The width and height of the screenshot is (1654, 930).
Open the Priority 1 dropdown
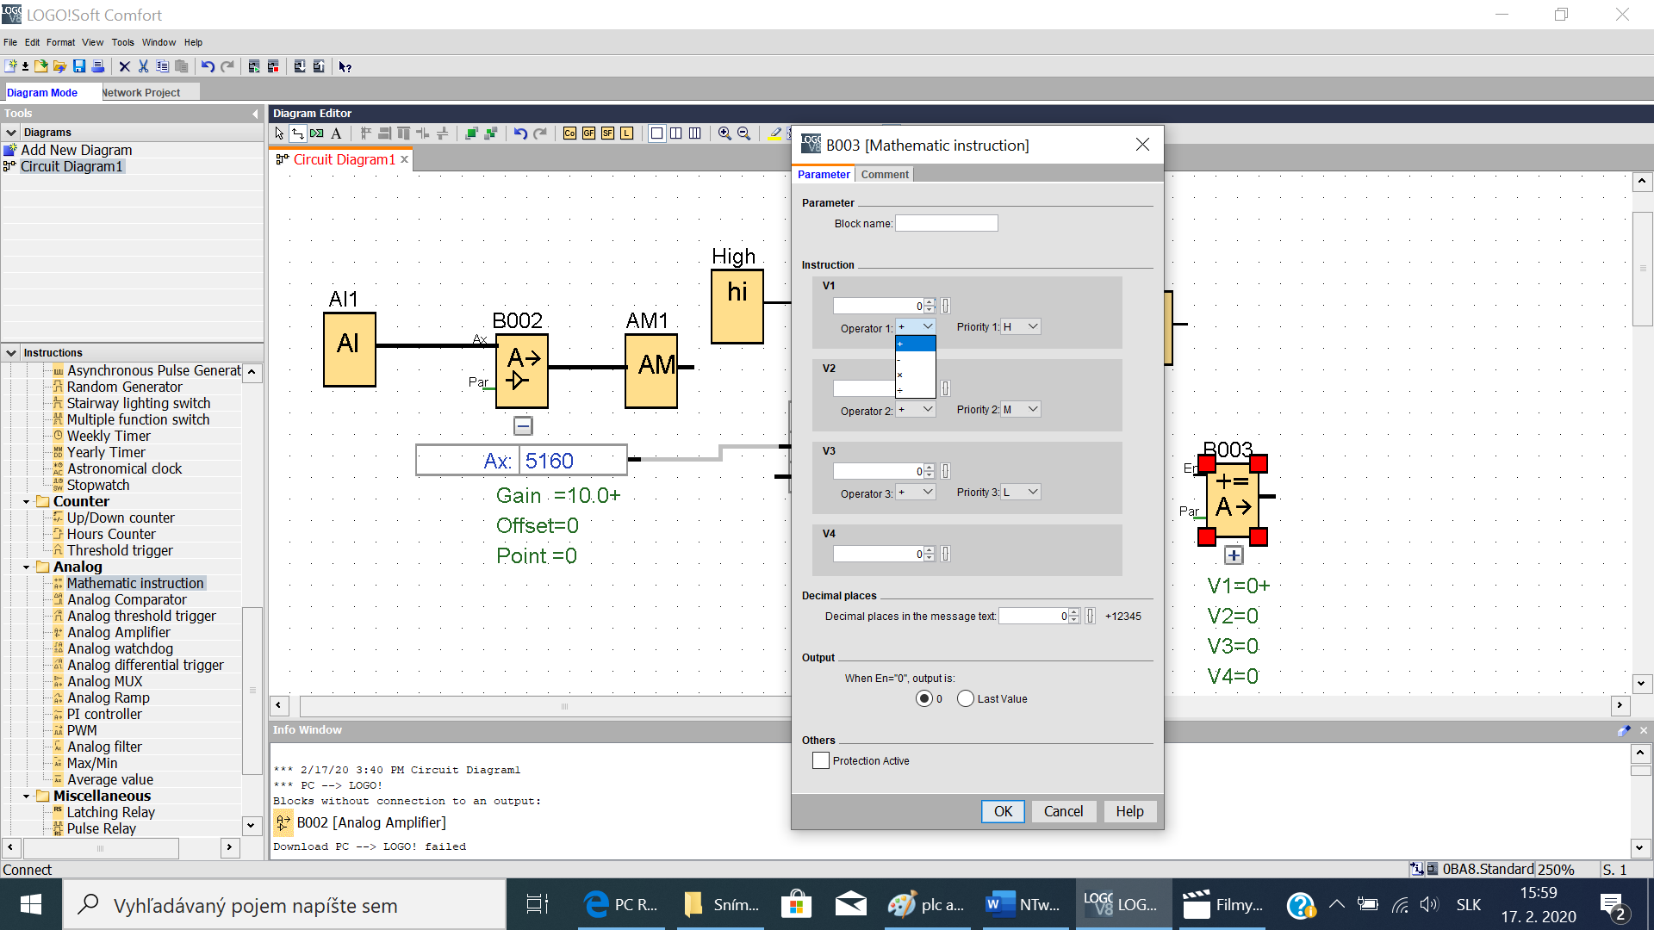click(1022, 327)
